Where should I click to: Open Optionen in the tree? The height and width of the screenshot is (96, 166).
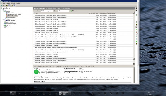8,27
